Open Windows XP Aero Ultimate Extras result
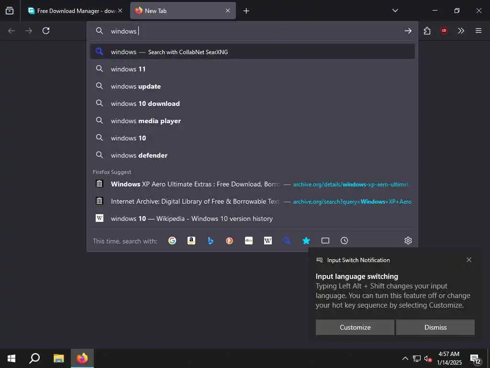The width and height of the screenshot is (490, 368). [252, 184]
